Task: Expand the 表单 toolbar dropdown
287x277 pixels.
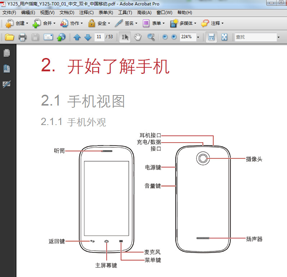Action: 163,23
